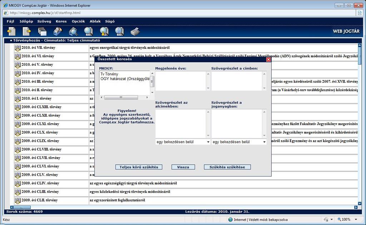Click in the Szövegrészlet a címben input box
The height and width of the screenshot is (225, 366).
(x=237, y=81)
